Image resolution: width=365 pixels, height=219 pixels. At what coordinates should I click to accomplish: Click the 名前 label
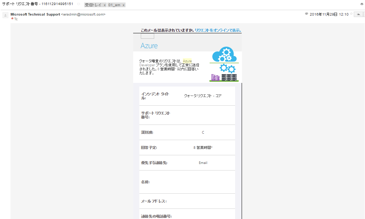coord(145,182)
